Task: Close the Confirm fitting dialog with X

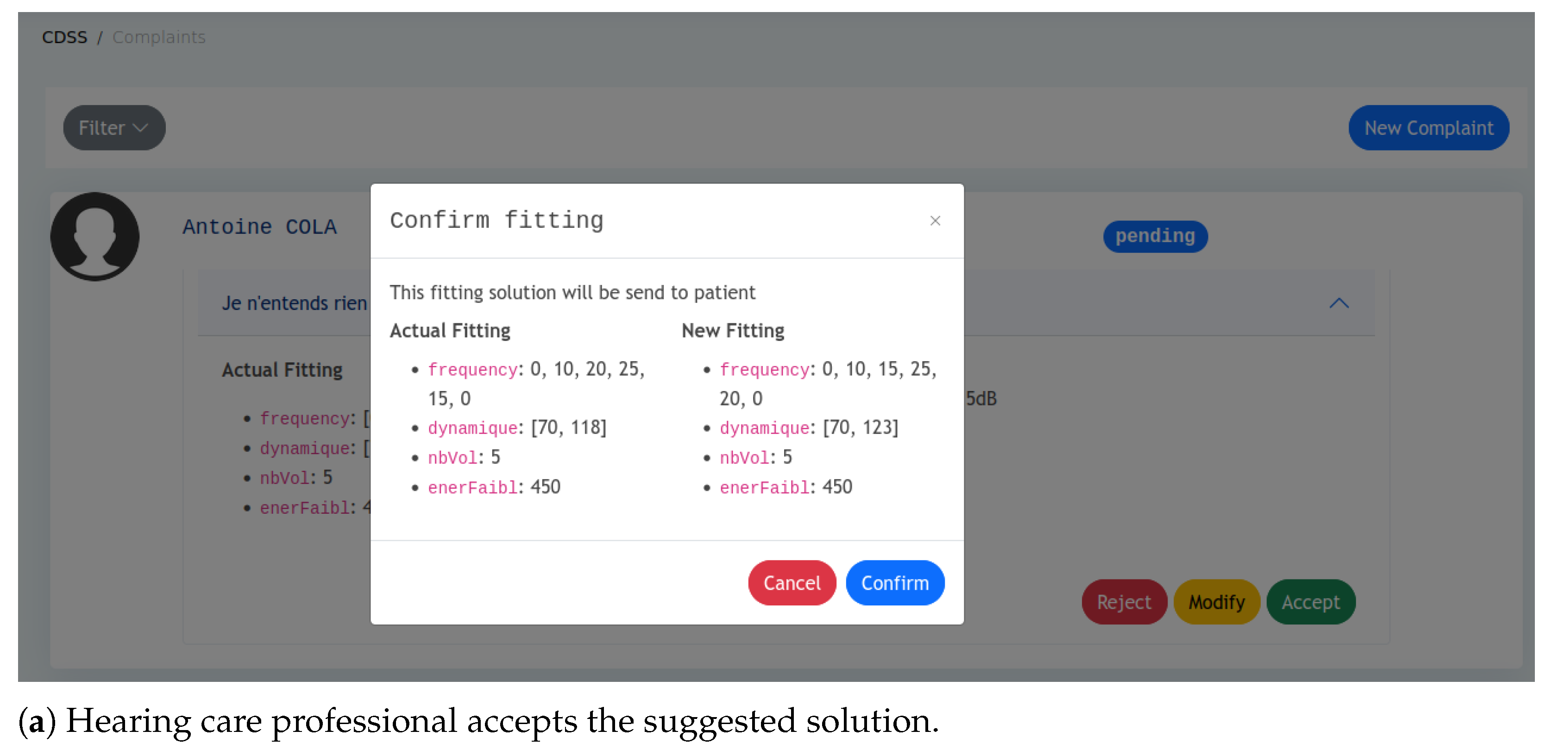Action: [x=935, y=220]
